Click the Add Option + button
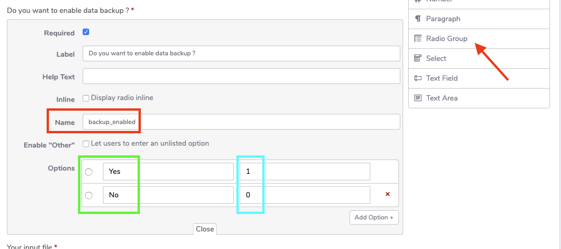Screen dimensions: 561x249 coord(374,217)
